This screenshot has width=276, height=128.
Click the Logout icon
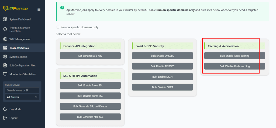[x=5, y=118]
